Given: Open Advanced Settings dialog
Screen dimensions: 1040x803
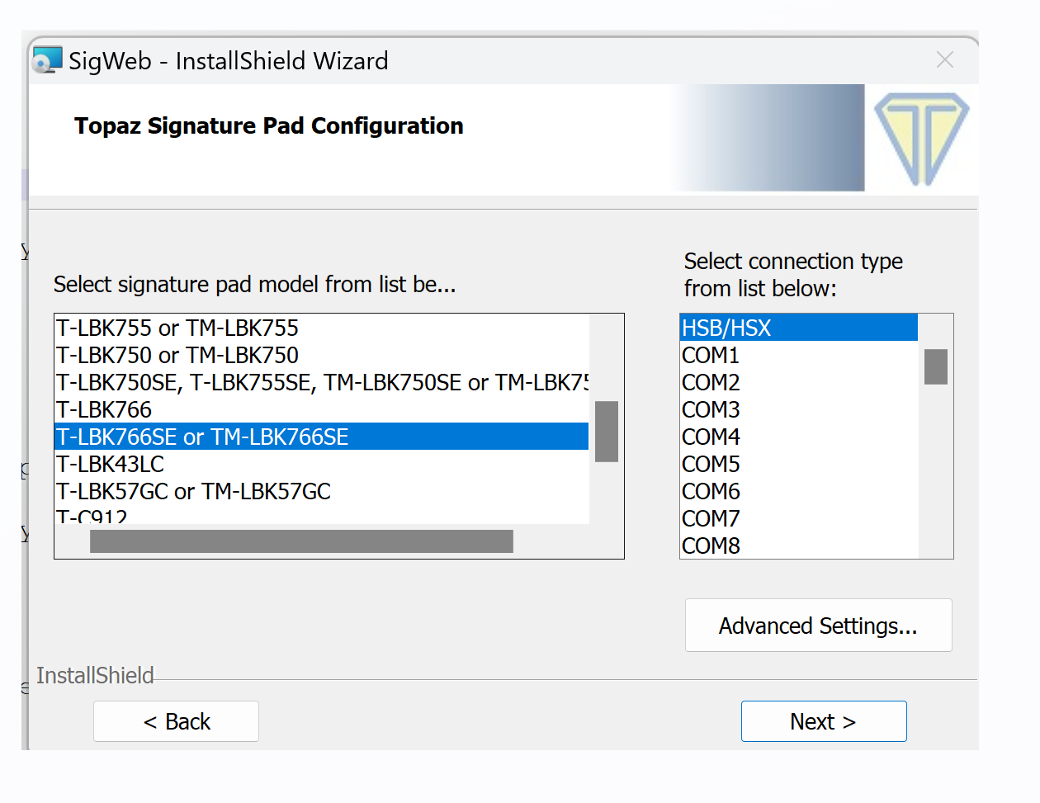Looking at the screenshot, I should (x=818, y=626).
